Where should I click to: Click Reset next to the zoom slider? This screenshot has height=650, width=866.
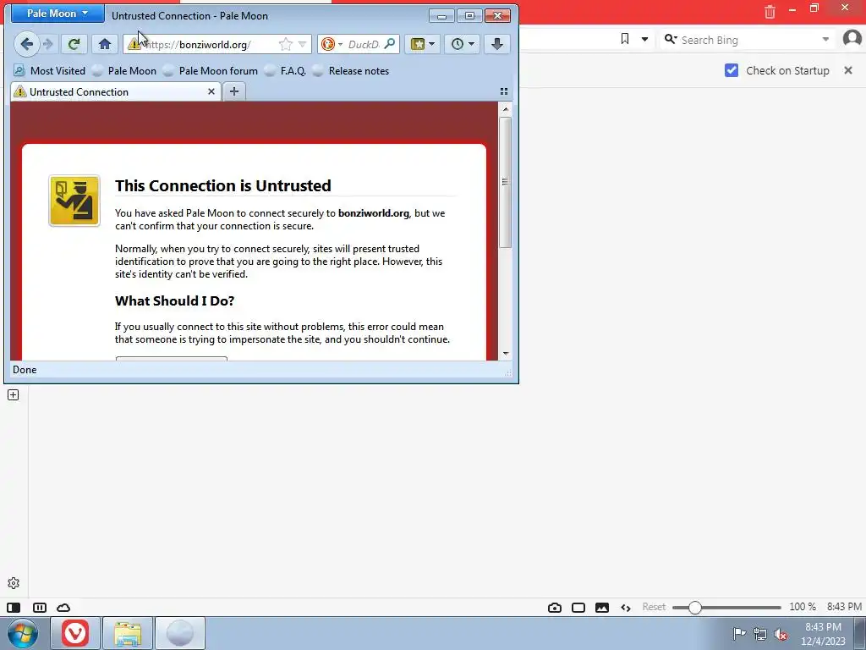click(x=654, y=607)
